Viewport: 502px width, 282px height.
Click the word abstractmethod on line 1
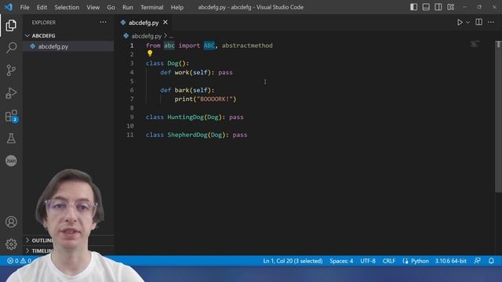click(x=247, y=45)
